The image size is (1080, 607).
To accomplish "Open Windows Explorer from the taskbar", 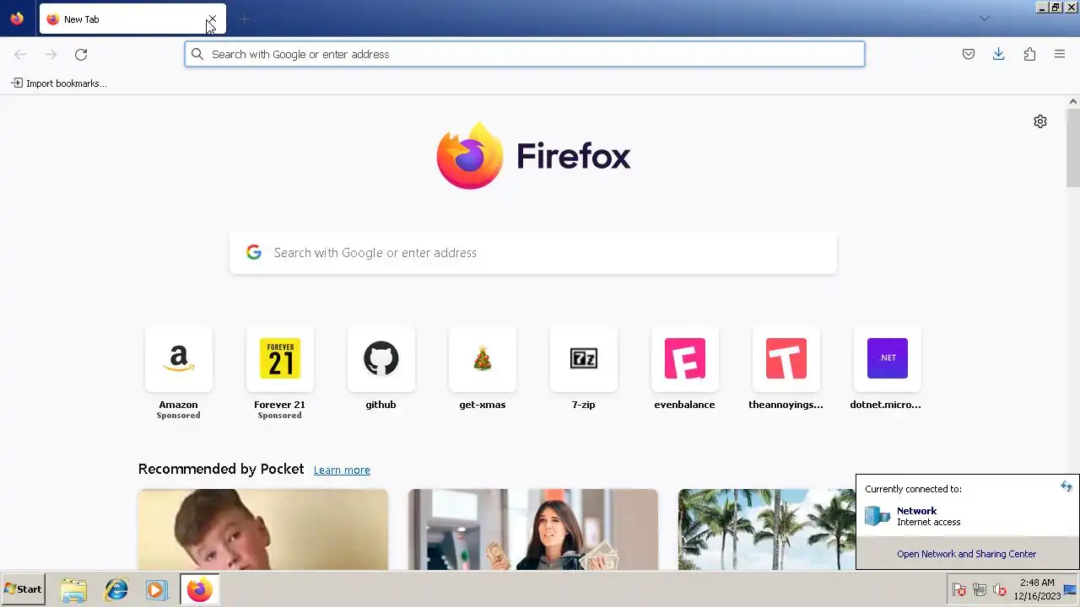I will coord(73,590).
